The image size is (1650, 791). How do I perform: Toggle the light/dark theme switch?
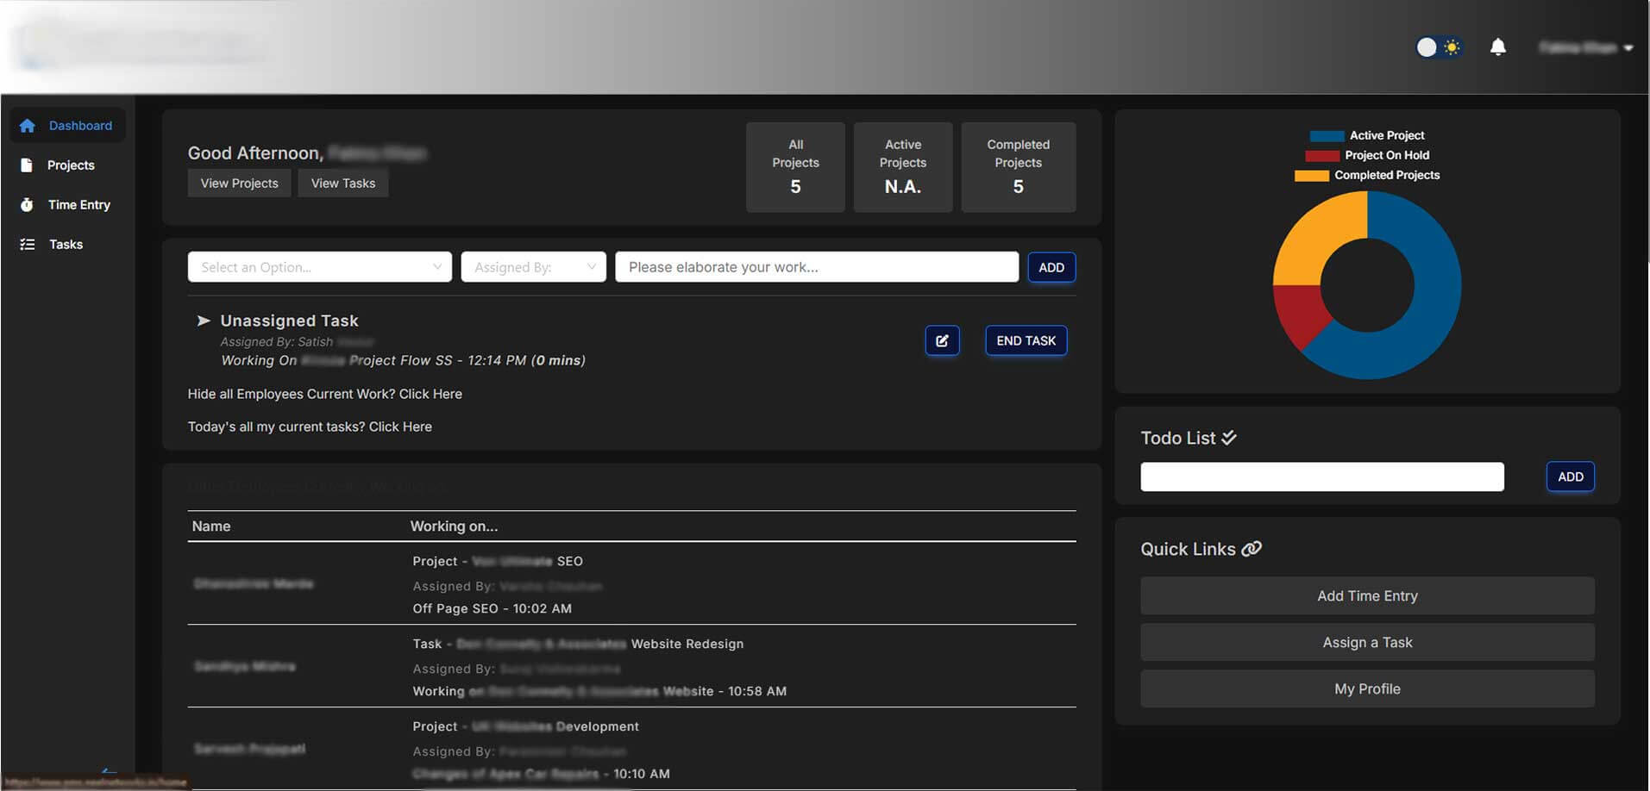coord(1438,47)
